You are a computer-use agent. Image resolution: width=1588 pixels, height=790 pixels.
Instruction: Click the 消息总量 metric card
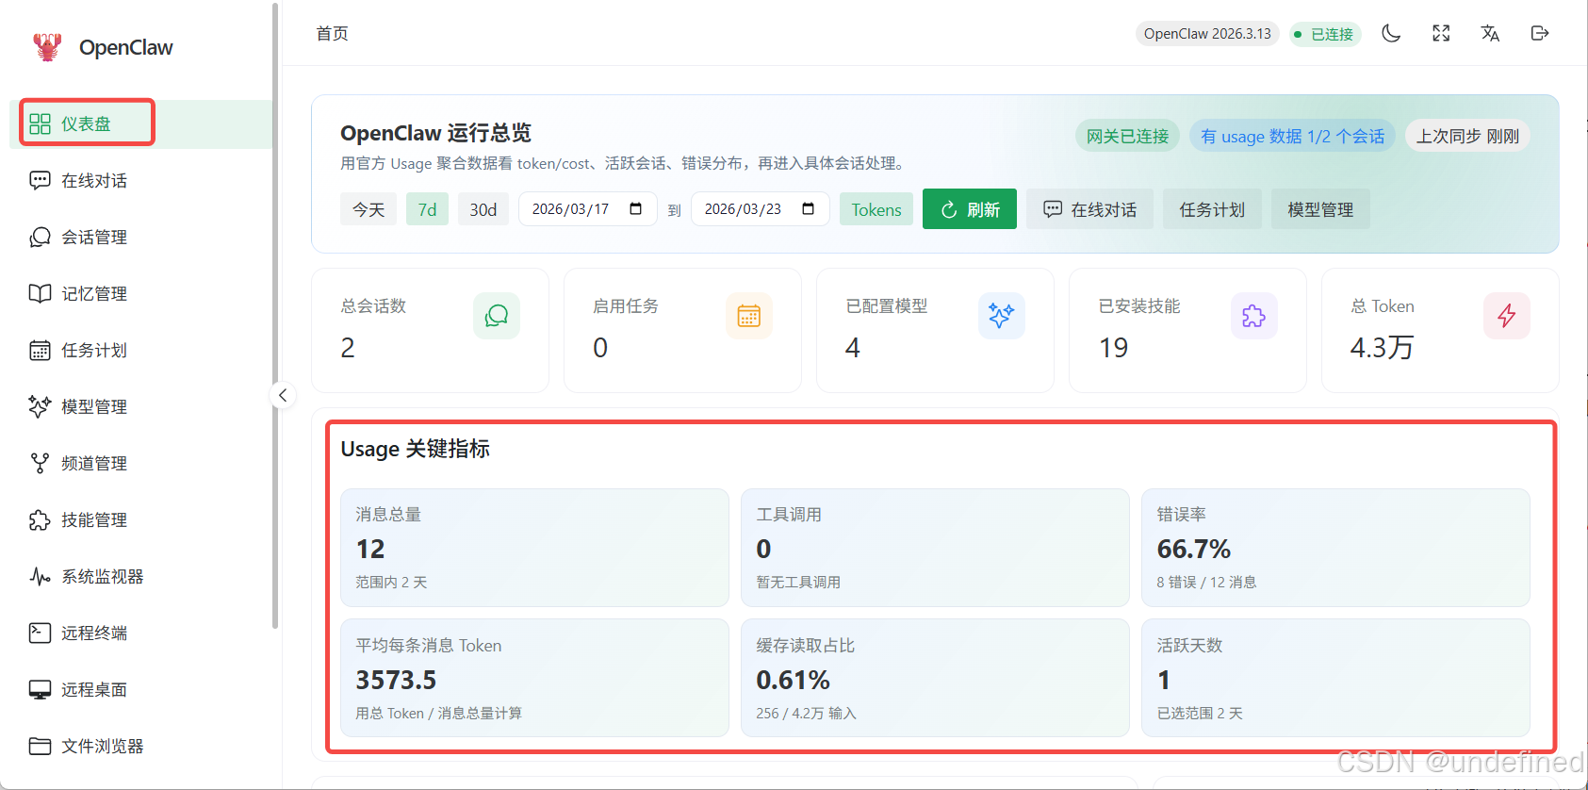pos(534,548)
